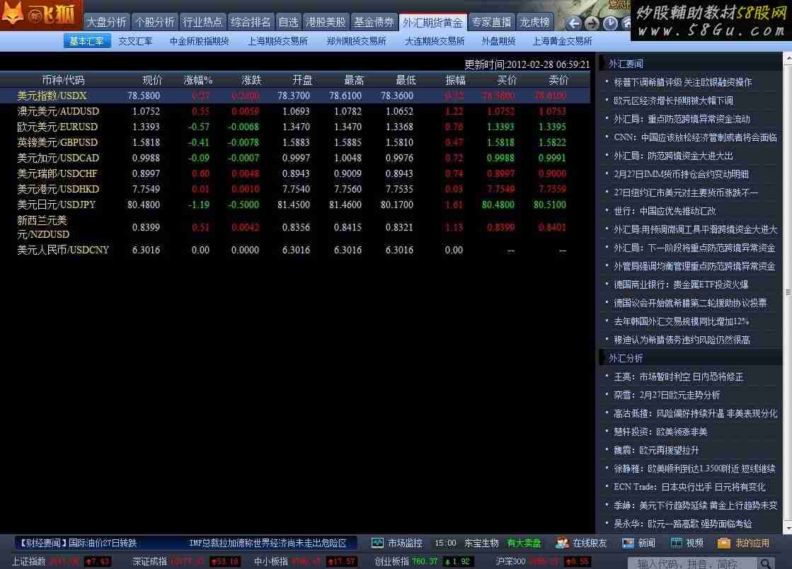Open 我的应用 briefcase icon
This screenshot has width=792, height=569.
click(724, 544)
